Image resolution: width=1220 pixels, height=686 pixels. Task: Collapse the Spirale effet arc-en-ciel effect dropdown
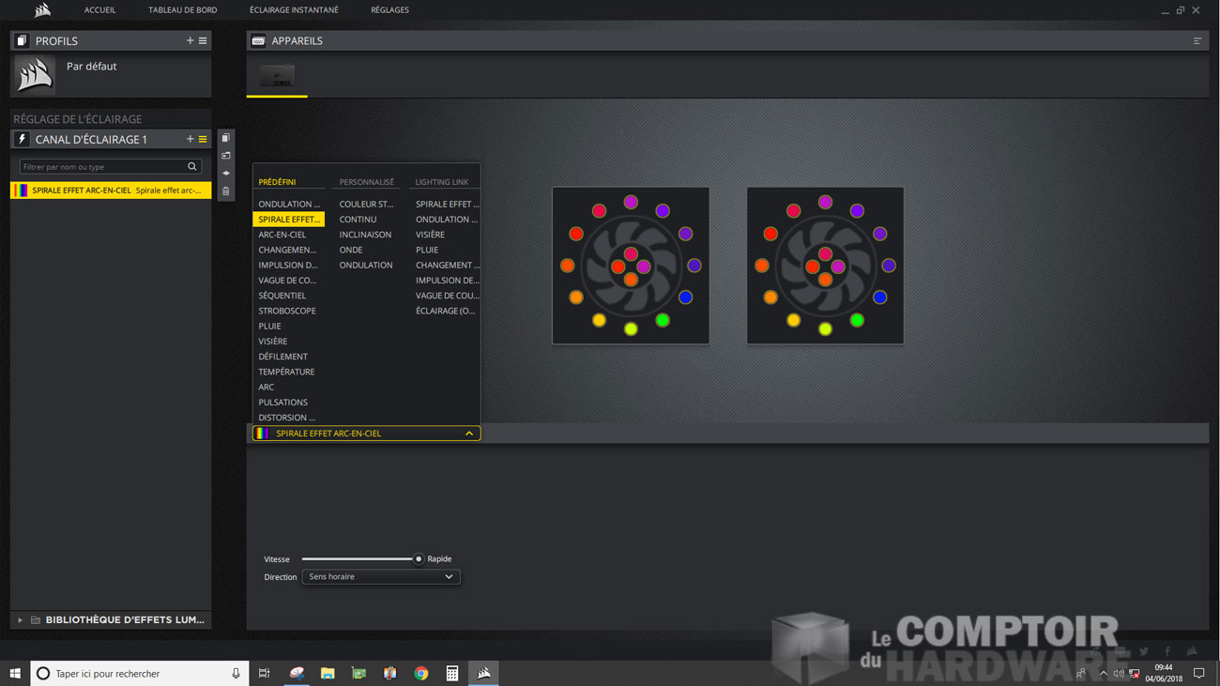pyautogui.click(x=468, y=434)
